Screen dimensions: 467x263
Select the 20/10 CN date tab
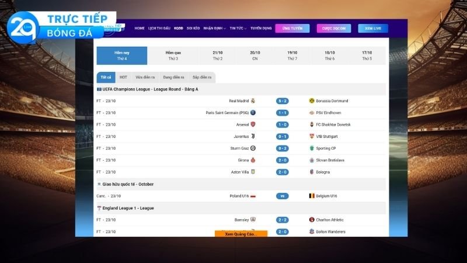click(x=255, y=56)
